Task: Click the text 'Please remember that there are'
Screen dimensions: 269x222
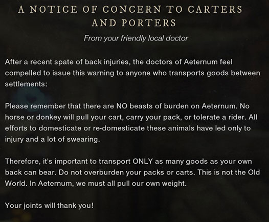Action: 59,106
